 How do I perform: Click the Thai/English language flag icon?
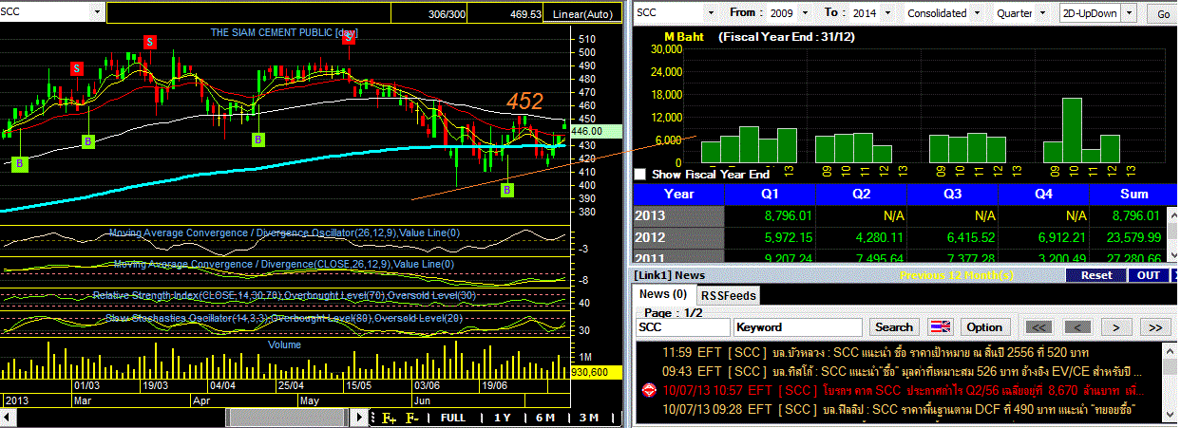[x=941, y=326]
